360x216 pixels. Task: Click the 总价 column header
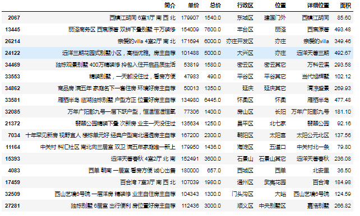(x=215, y=6)
